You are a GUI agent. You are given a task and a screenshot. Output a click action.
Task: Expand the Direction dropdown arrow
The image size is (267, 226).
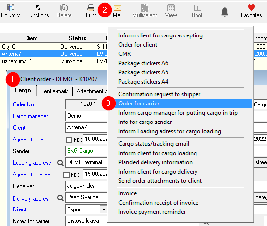[x=104, y=209]
